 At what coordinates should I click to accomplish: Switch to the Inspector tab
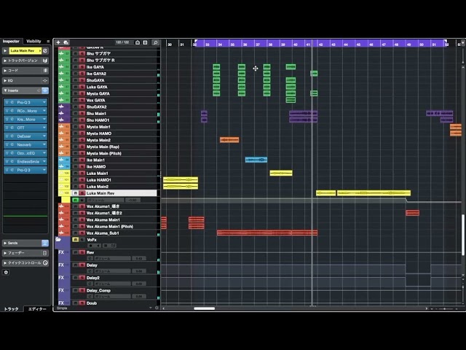coord(11,42)
